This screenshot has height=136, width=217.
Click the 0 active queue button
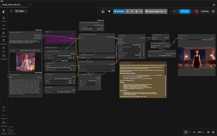[x=205, y=11]
